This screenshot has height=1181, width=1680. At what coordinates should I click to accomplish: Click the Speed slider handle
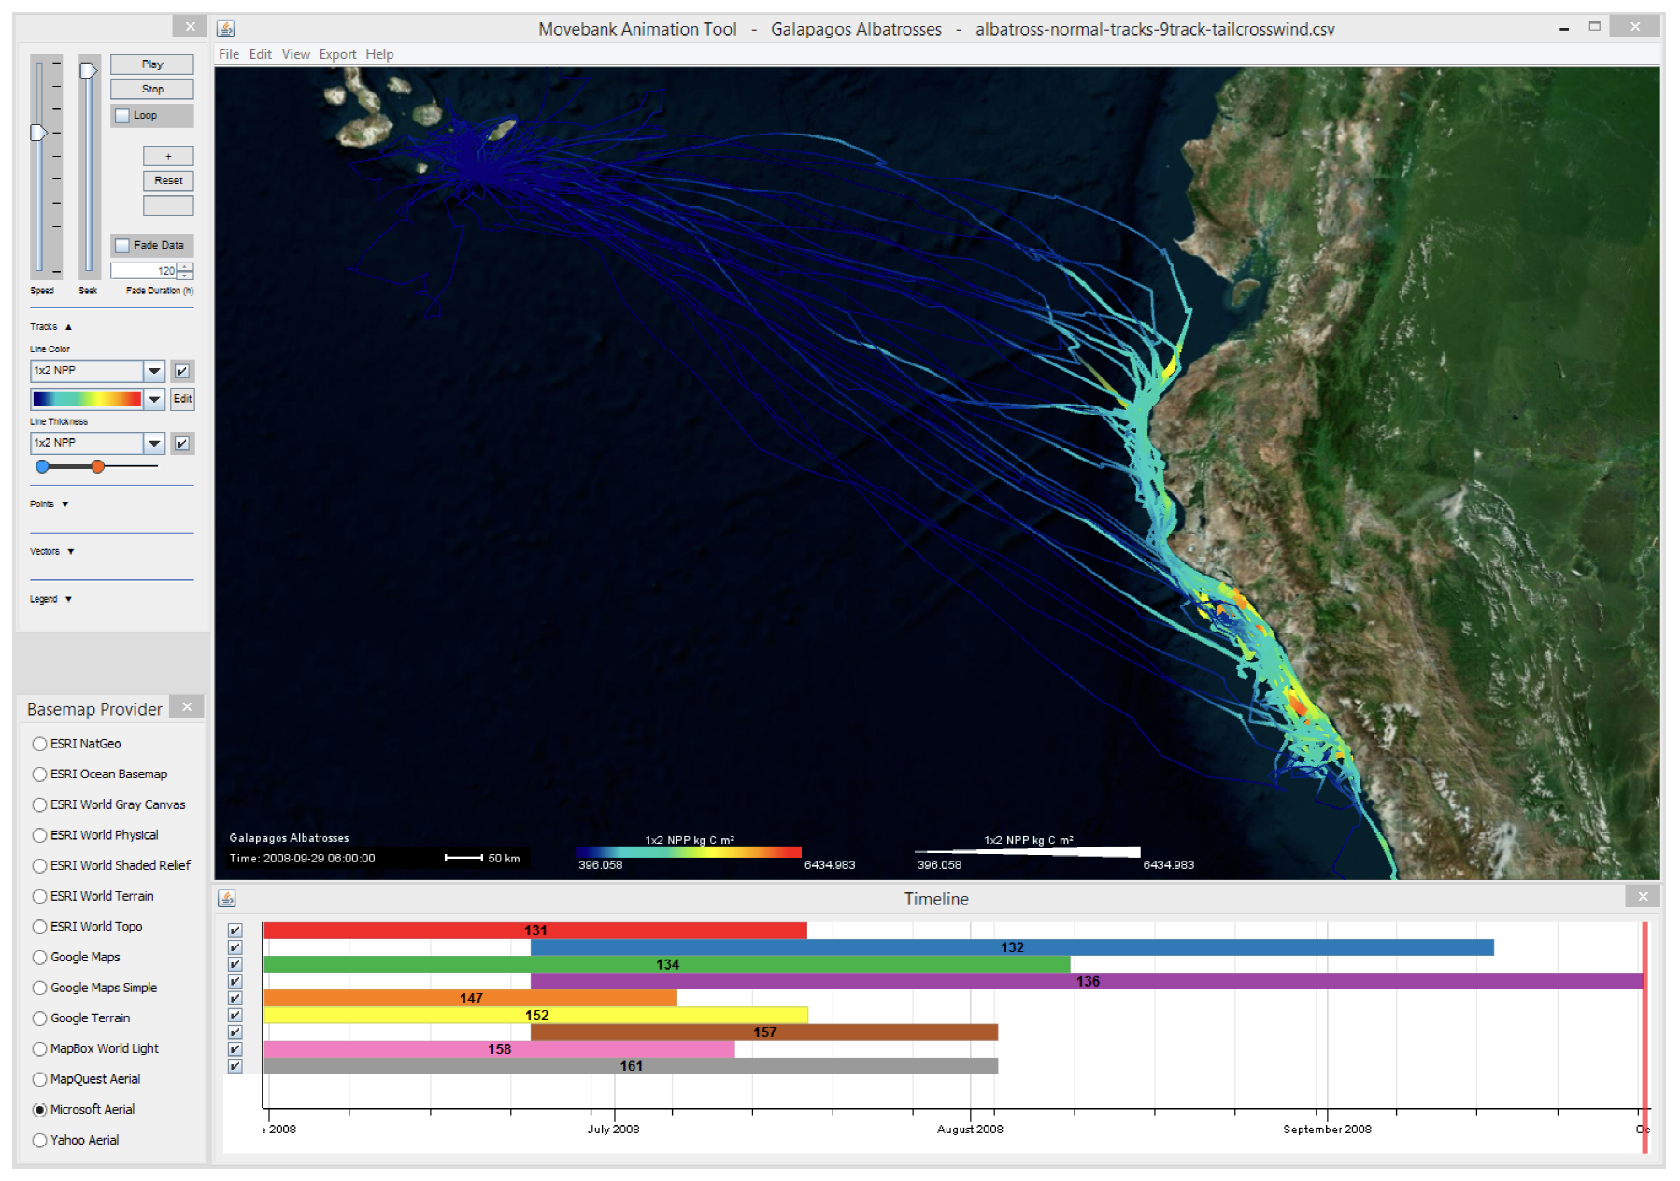[x=38, y=133]
